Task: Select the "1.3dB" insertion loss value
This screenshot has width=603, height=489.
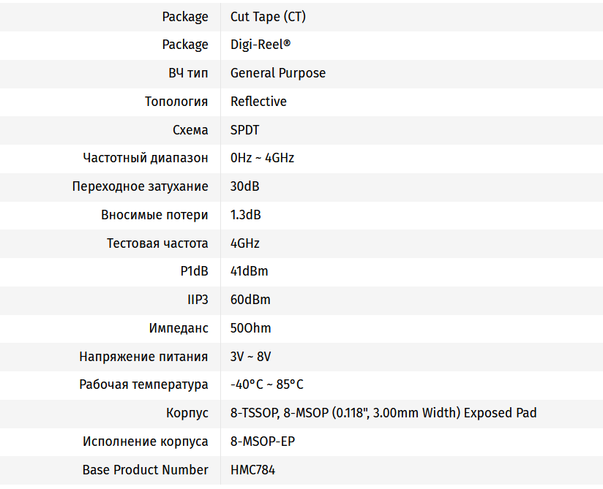Action: [x=246, y=215]
